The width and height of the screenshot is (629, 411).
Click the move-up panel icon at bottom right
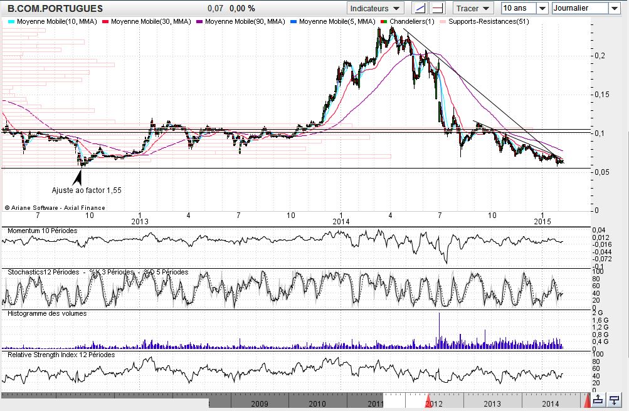point(598,399)
